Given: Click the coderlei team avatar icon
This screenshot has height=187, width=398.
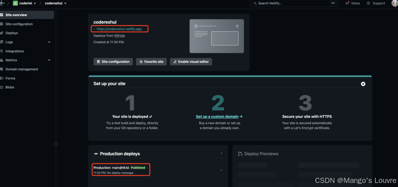Looking at the screenshot, I should pos(15,3).
